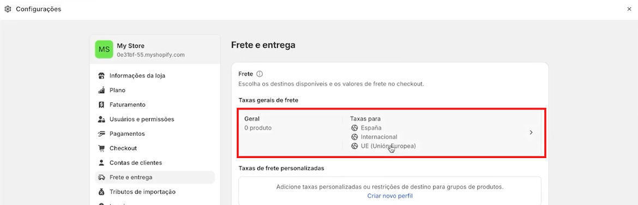Viewport: 638px width, 205px height.
Task: Click the info icon next to Frete
Action: pos(260,74)
